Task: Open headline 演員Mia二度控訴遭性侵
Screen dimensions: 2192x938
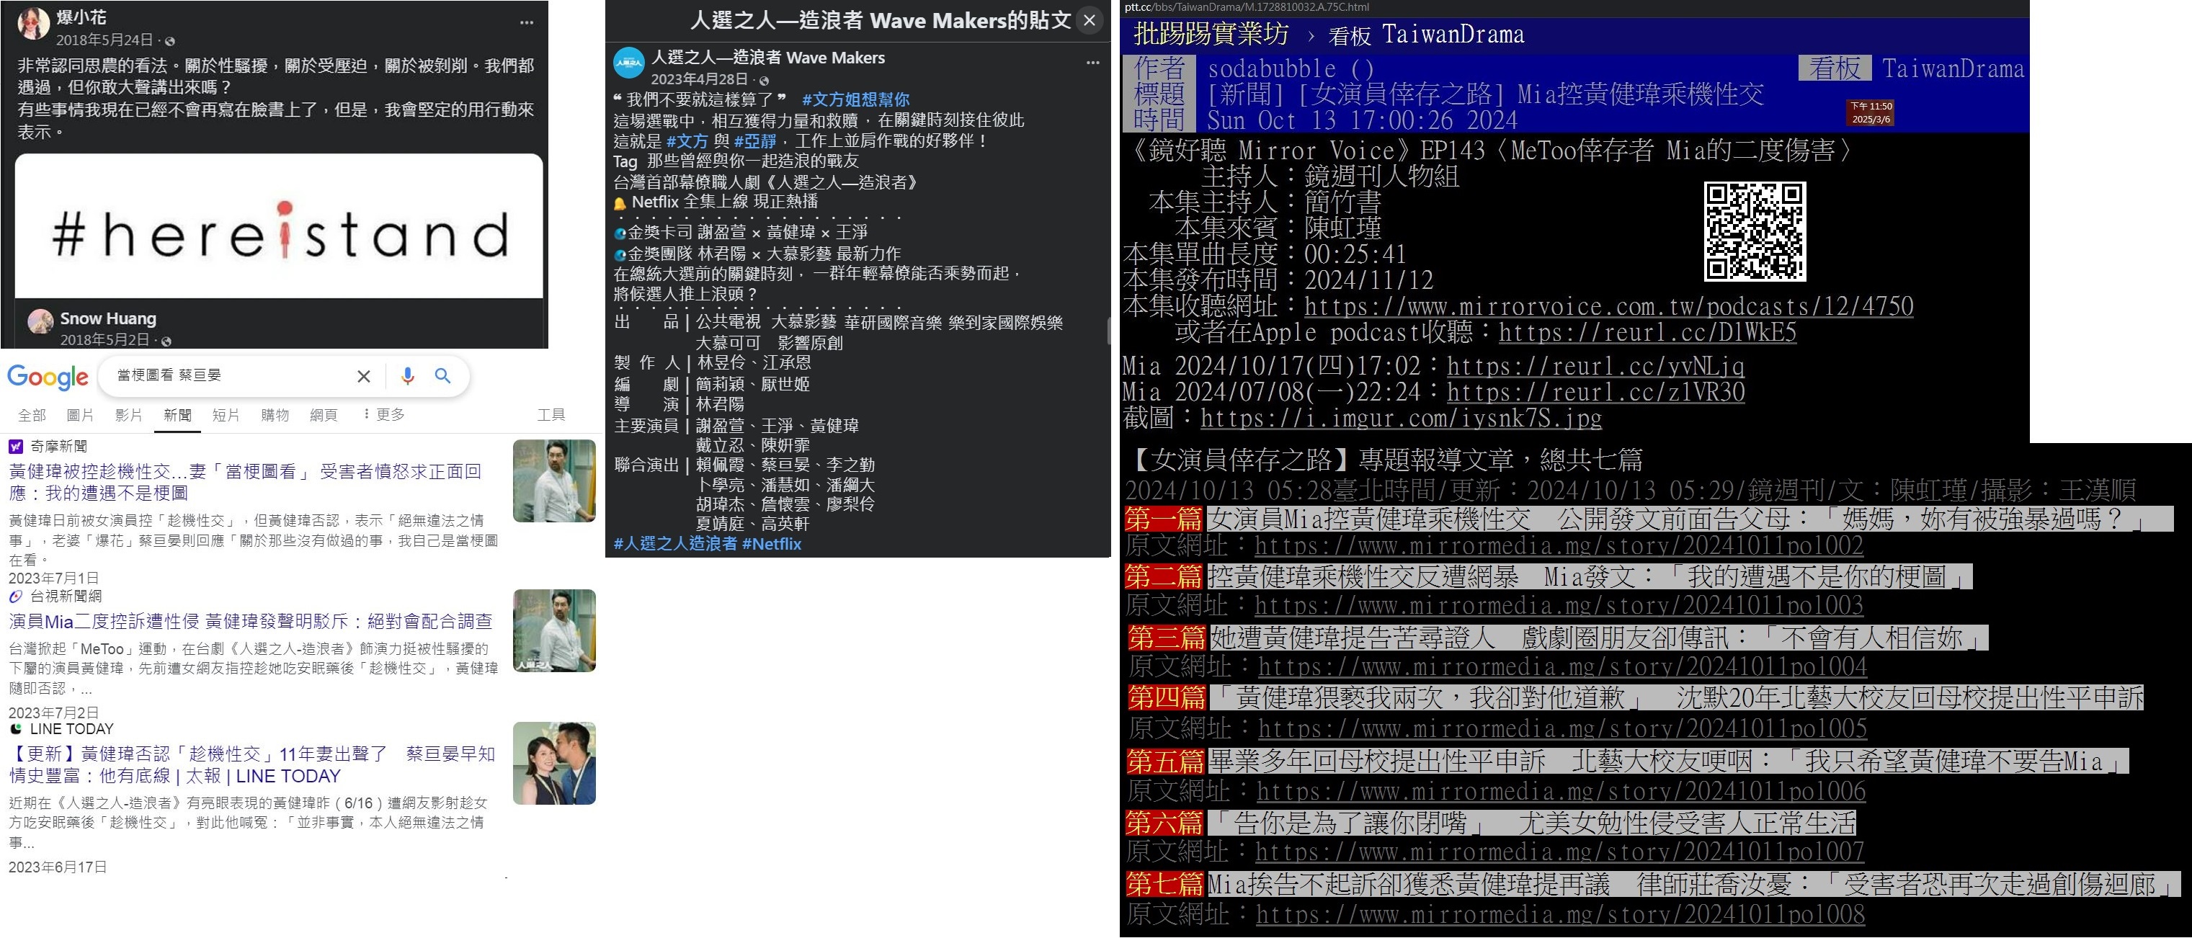Action: tap(250, 622)
